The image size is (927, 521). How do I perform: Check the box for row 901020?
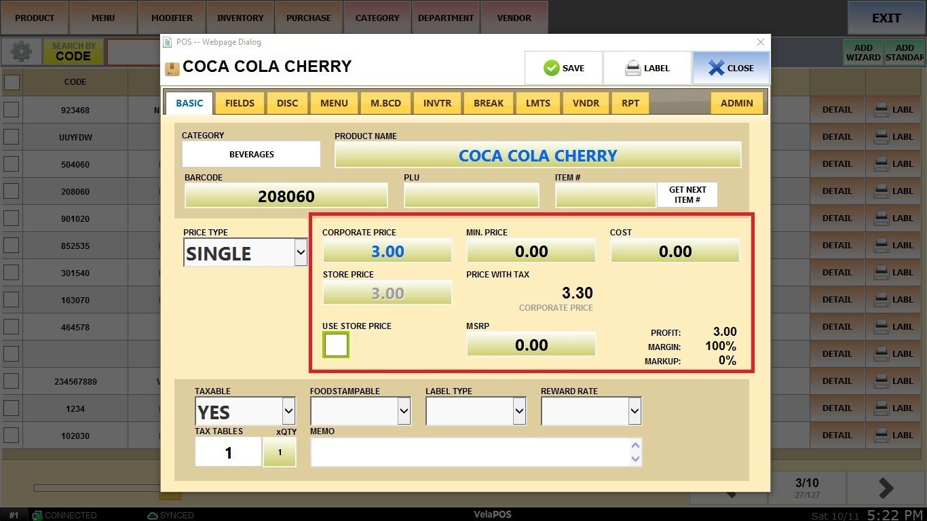tap(12, 218)
